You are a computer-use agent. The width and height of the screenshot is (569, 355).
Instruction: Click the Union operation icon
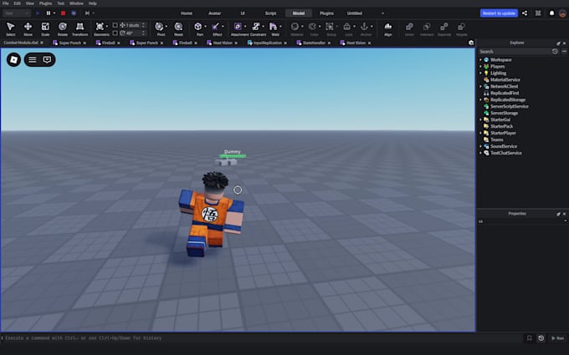coord(409,27)
